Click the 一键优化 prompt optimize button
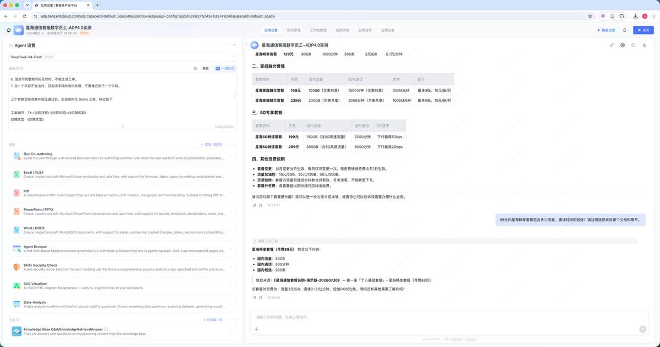This screenshot has width=660, height=347. [x=225, y=69]
